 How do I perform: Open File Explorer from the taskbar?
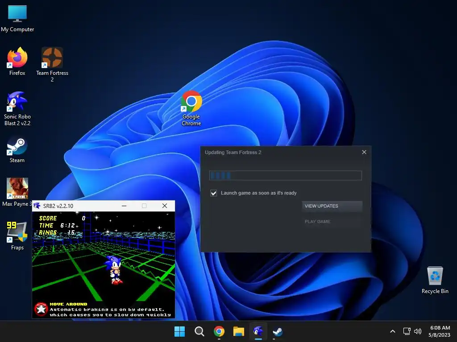pos(238,331)
